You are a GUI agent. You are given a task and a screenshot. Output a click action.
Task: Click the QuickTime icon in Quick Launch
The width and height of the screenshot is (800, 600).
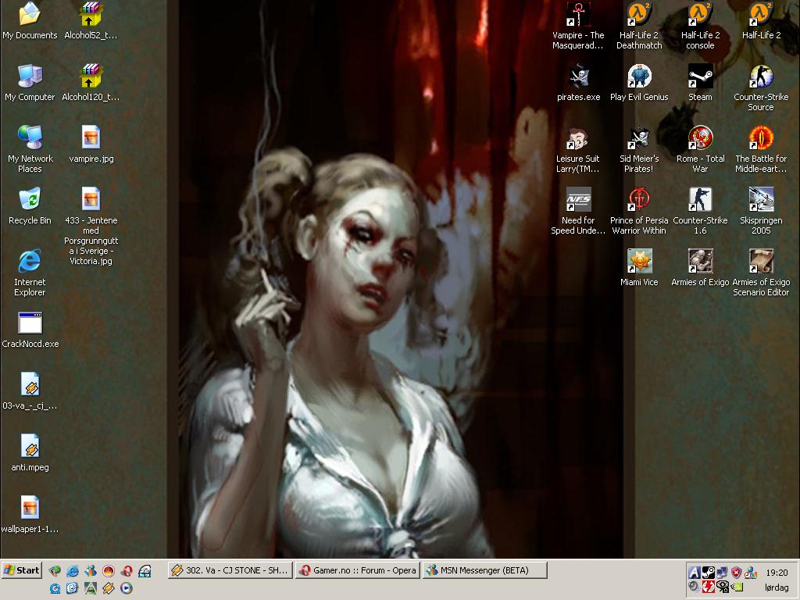coord(55,587)
